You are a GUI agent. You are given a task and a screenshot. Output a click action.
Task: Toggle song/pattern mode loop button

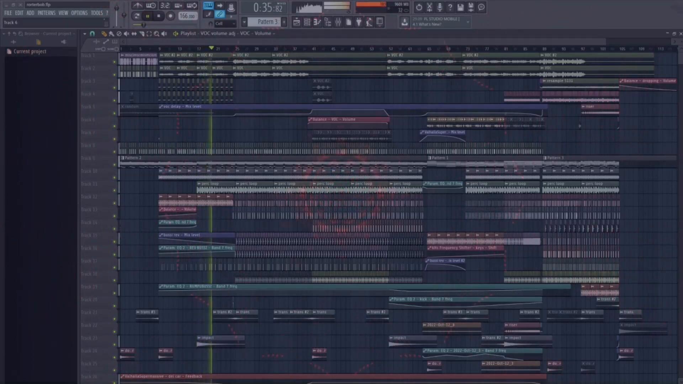click(x=137, y=16)
